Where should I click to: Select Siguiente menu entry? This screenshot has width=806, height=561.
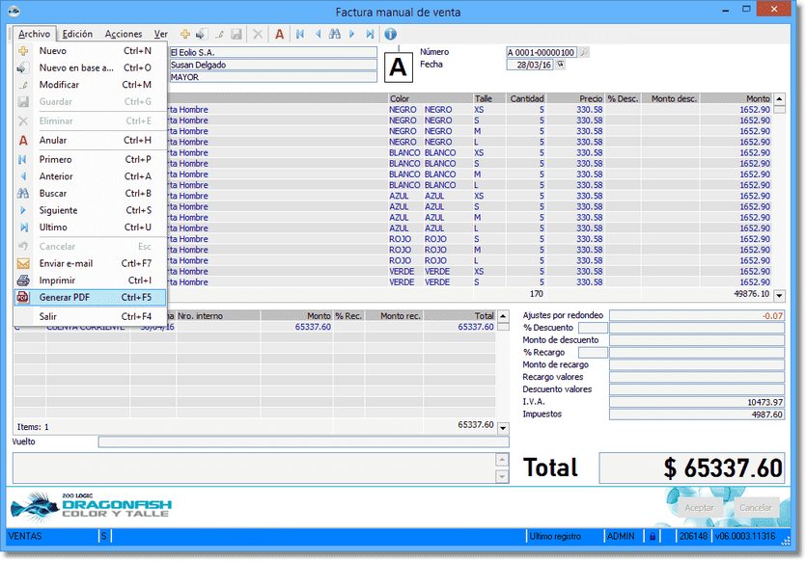click(90, 210)
